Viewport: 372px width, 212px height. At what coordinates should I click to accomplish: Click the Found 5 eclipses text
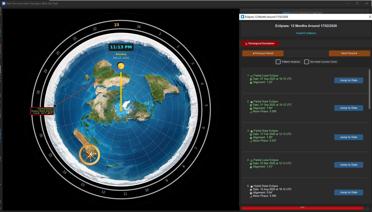306,33
